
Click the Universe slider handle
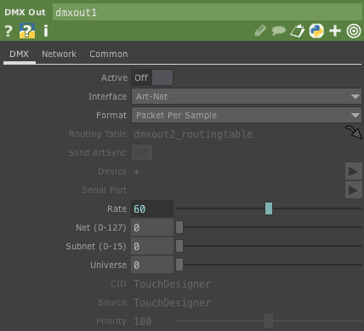click(x=179, y=265)
